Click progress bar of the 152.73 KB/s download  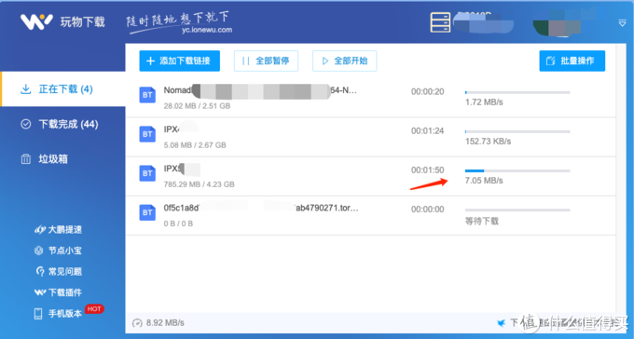coord(517,131)
